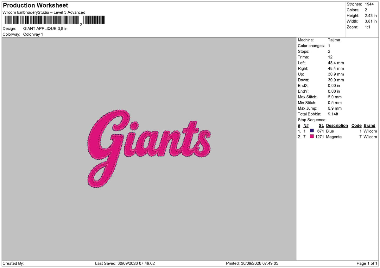Click the Max Jump value '6.9 mm'
This screenshot has width=380, height=268.
coord(335,108)
